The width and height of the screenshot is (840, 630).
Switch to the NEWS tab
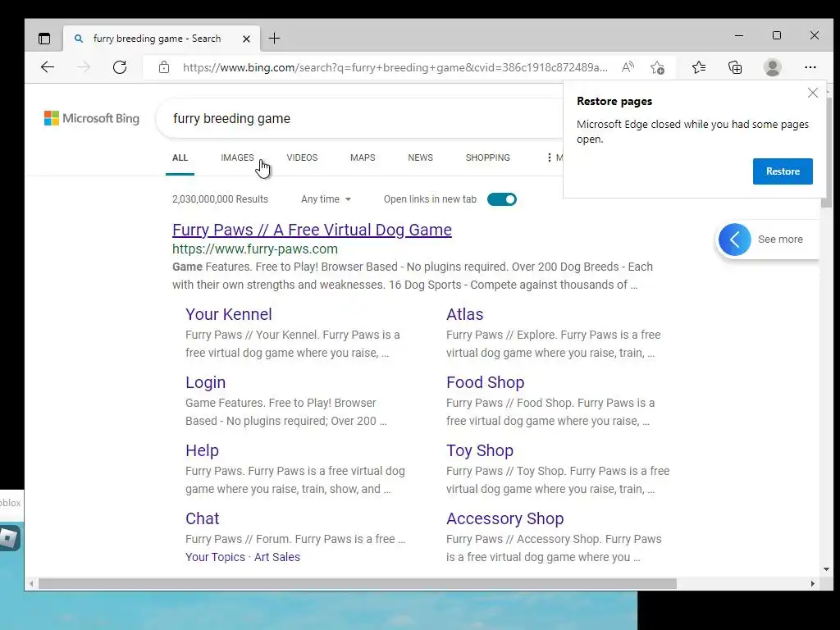[x=421, y=157]
